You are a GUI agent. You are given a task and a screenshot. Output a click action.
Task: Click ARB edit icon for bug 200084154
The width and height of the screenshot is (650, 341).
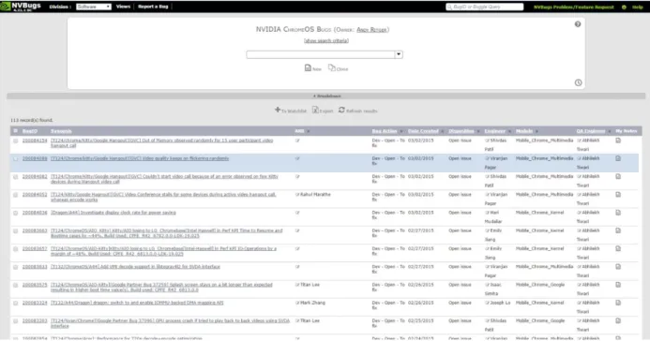(x=297, y=141)
